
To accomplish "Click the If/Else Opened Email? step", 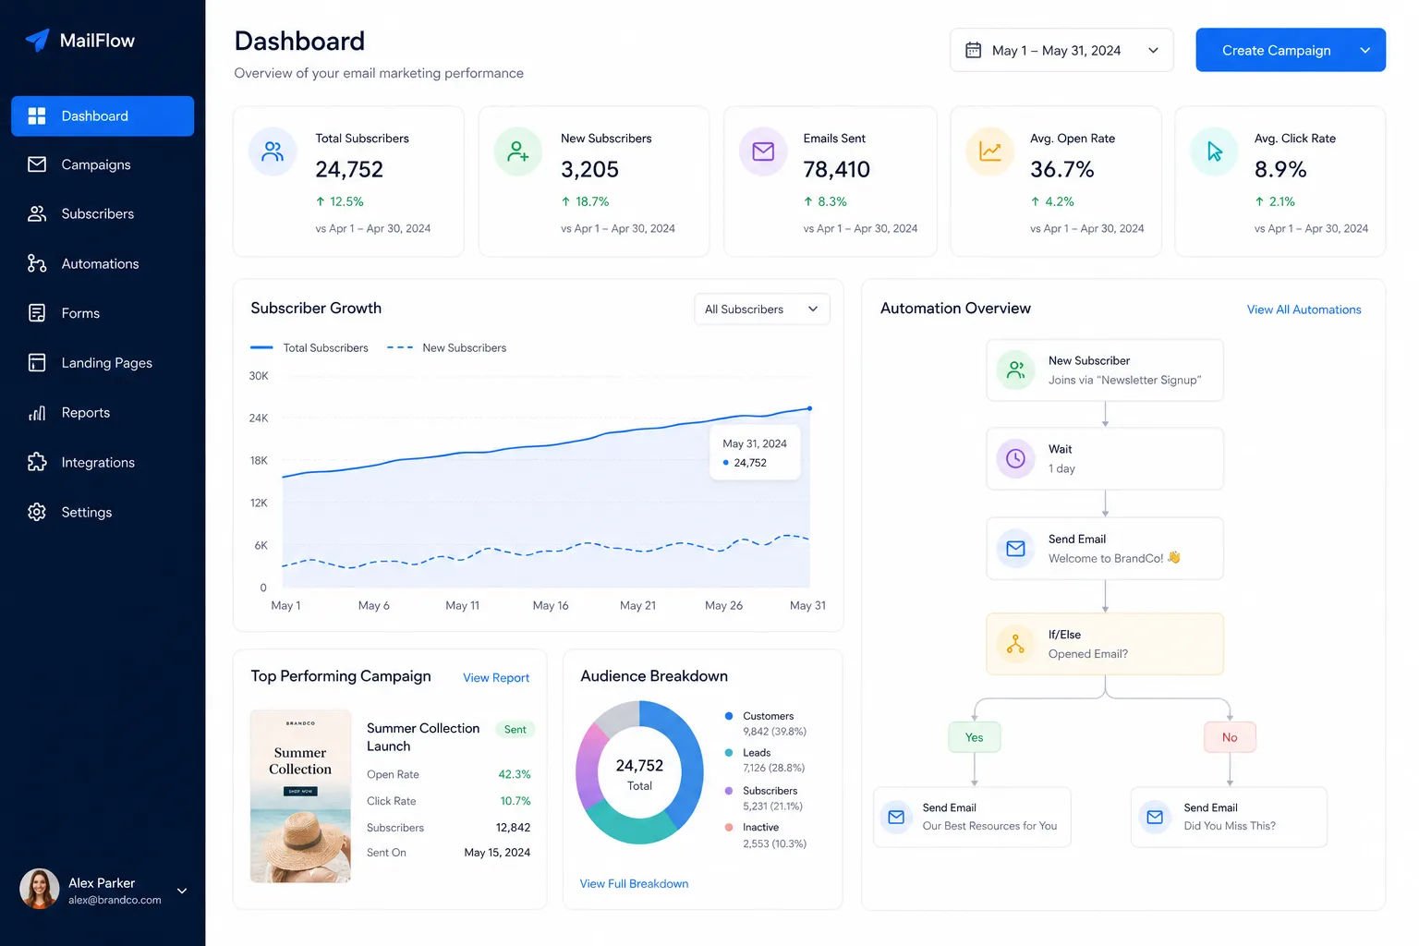I will point(1105,644).
